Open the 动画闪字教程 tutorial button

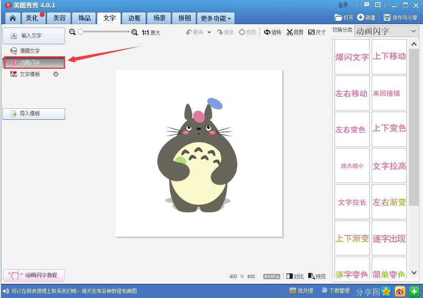tap(34, 275)
